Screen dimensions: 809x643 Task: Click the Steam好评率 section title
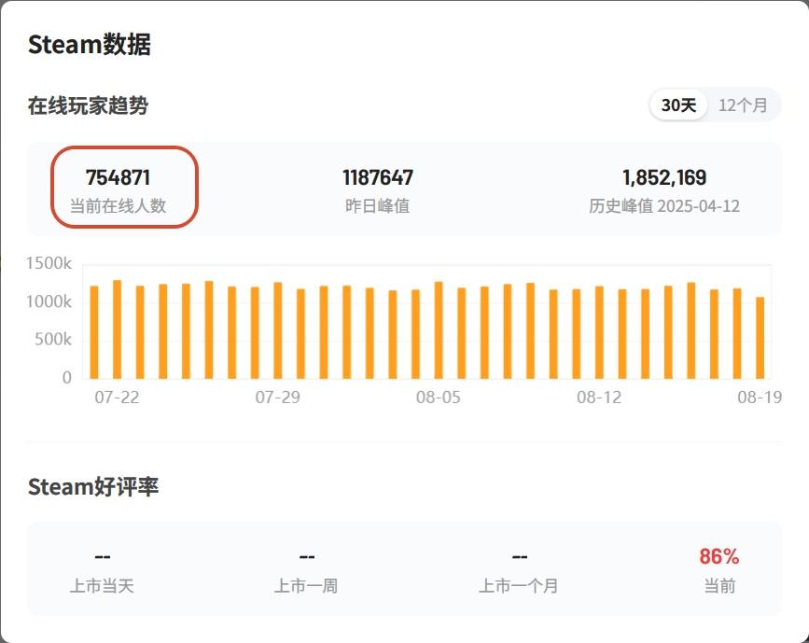[x=93, y=486]
